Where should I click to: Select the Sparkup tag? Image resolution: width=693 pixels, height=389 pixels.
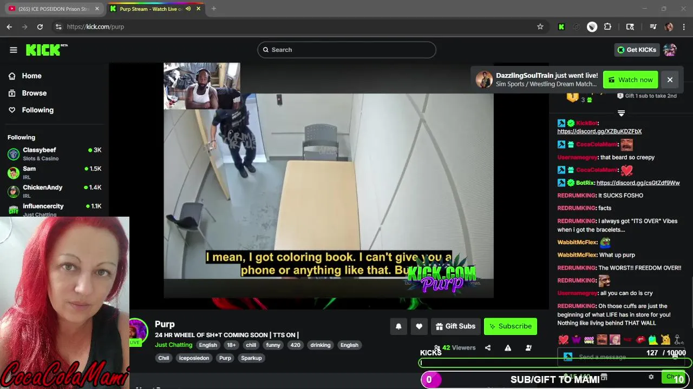click(x=251, y=358)
